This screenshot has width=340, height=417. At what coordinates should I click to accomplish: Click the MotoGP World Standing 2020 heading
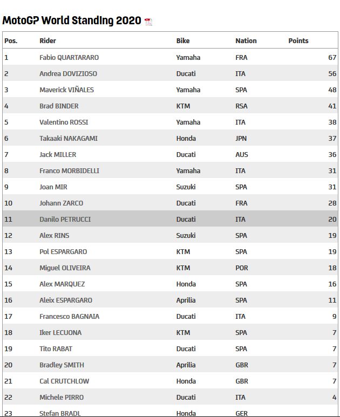click(72, 21)
